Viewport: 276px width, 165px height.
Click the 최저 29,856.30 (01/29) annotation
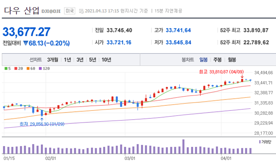click(42, 124)
